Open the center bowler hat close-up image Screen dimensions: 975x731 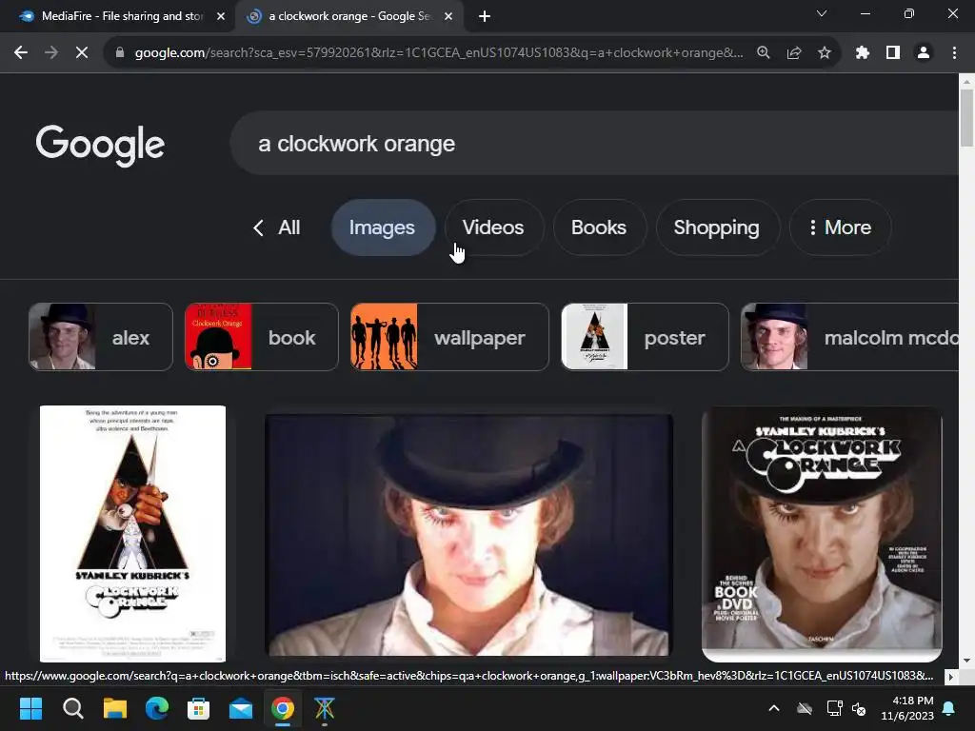pos(468,535)
